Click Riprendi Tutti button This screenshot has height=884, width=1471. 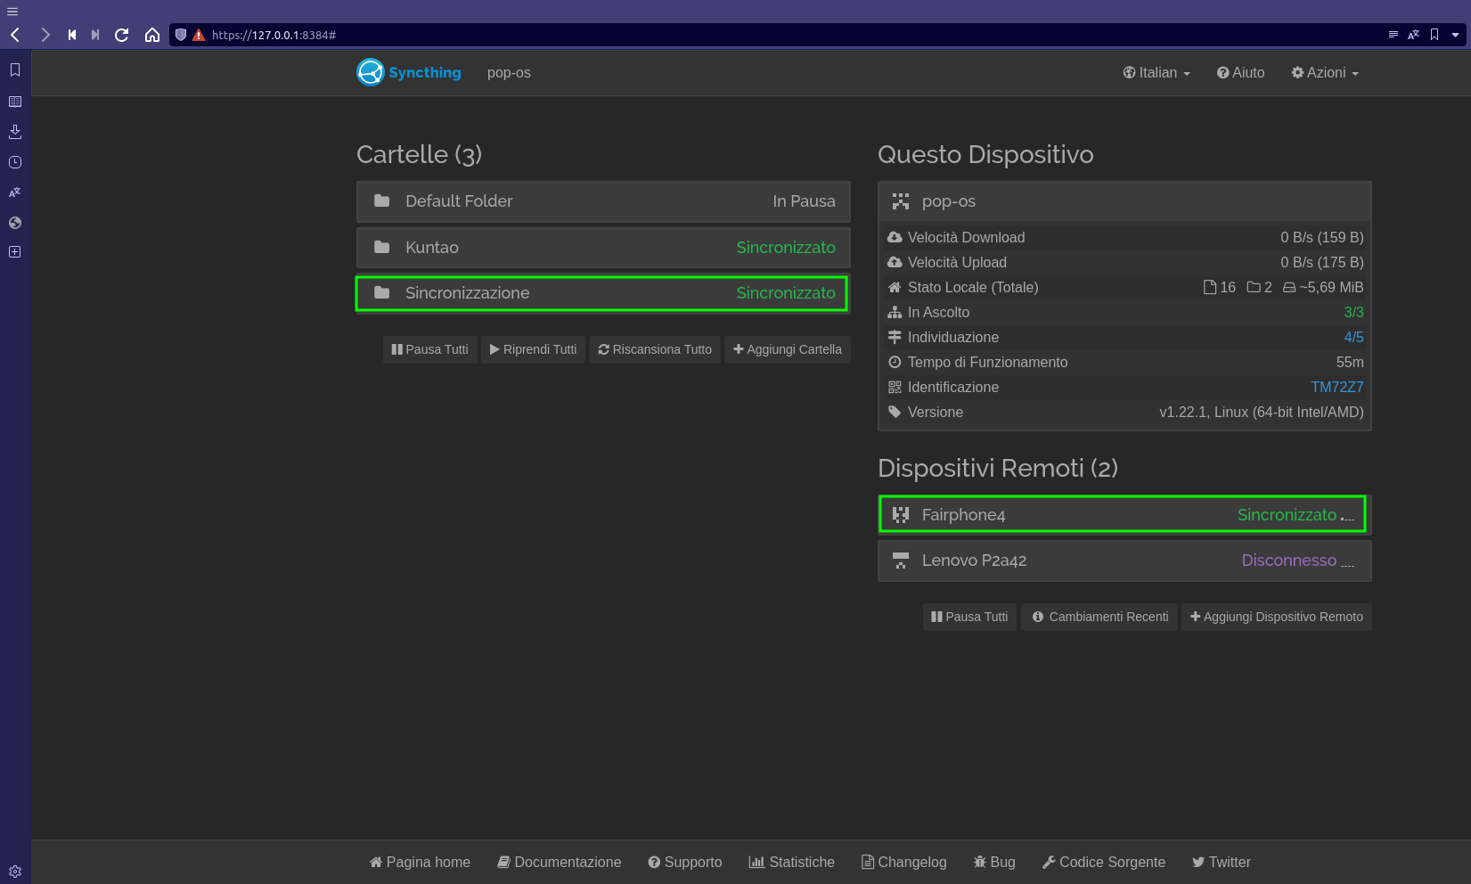click(x=533, y=349)
